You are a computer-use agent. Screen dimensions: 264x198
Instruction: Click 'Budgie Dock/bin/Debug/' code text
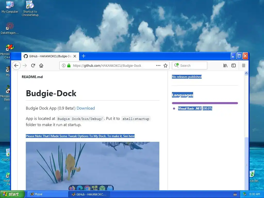tap(80, 119)
